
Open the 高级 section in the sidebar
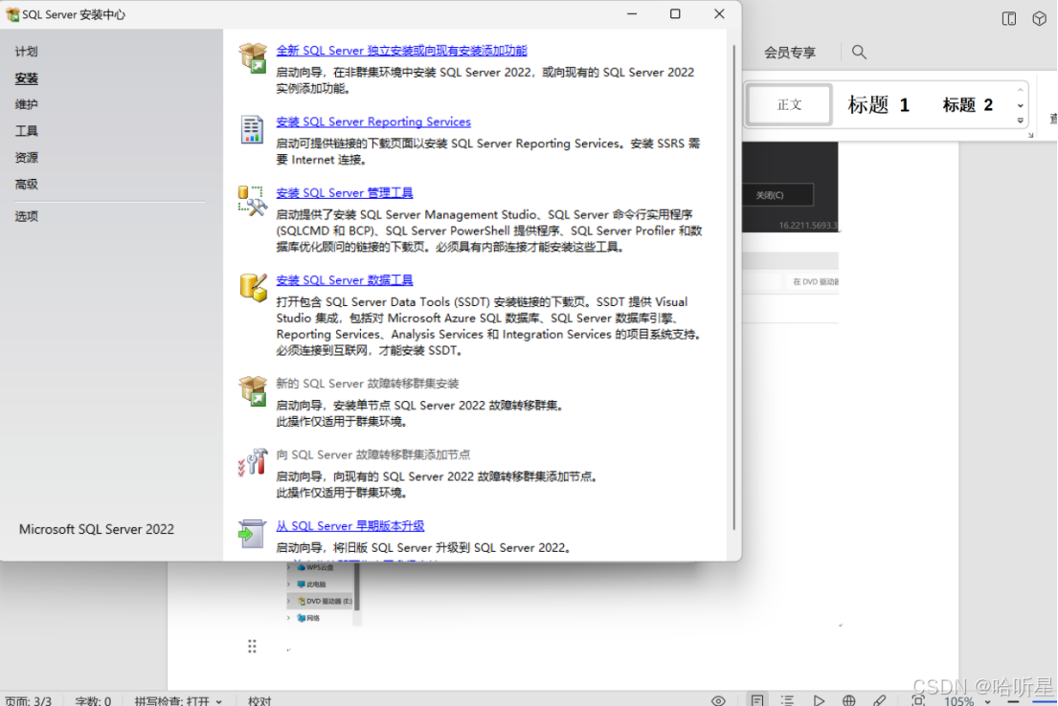point(26,184)
